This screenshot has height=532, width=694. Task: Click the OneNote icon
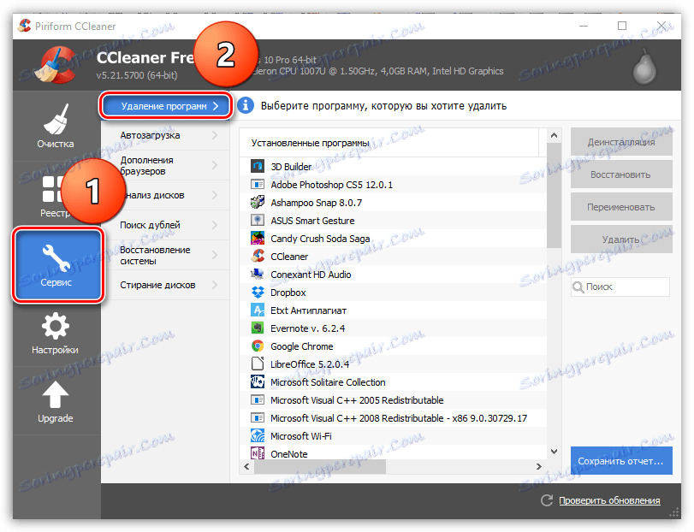coord(258,453)
